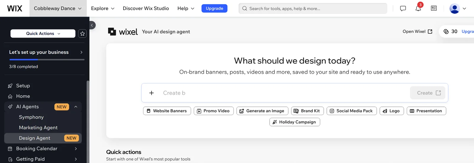
Task: Open Discover Wix Studio
Action: click(146, 8)
